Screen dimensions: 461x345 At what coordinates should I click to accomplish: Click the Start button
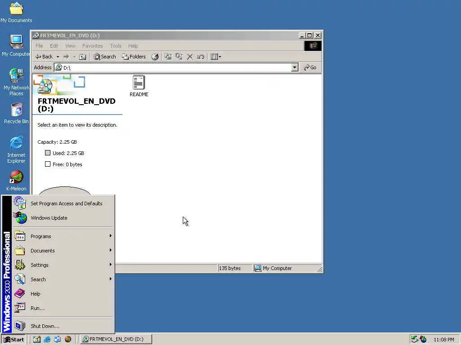point(14,340)
